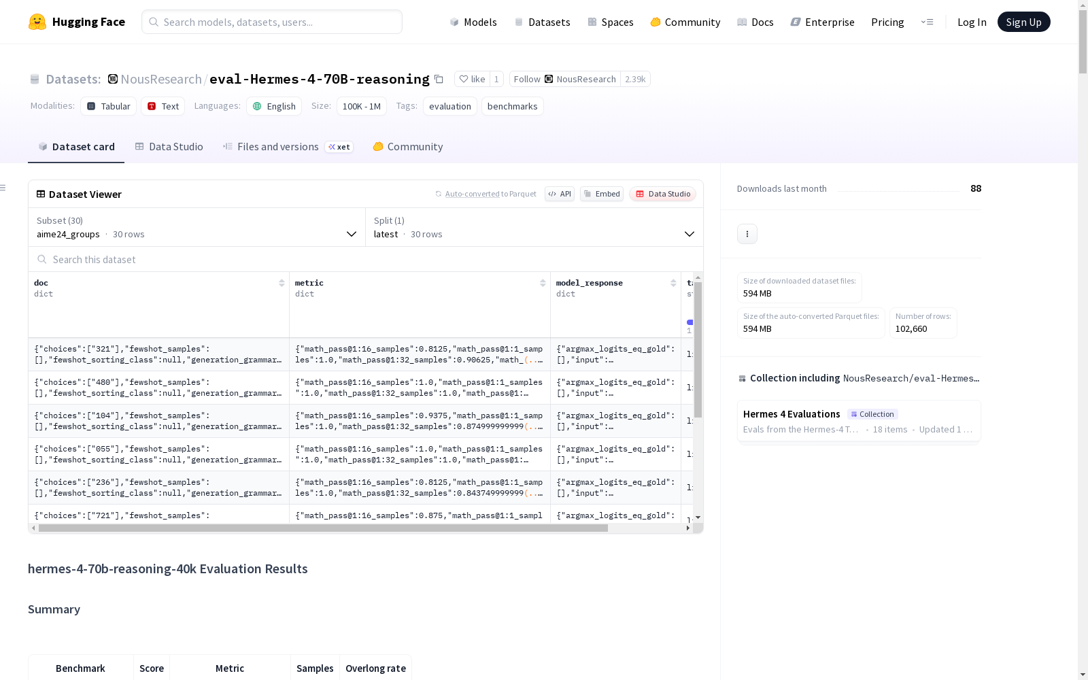Sort by the metric column
Image resolution: width=1088 pixels, height=680 pixels.
point(543,283)
